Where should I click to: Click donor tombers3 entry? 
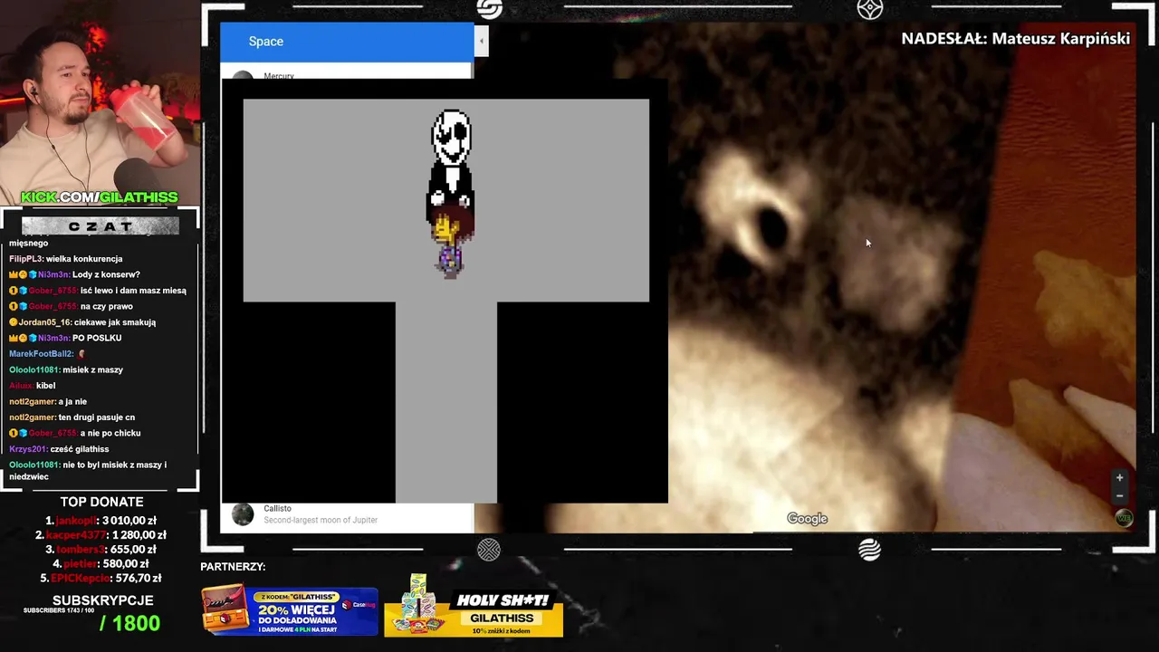tap(101, 549)
